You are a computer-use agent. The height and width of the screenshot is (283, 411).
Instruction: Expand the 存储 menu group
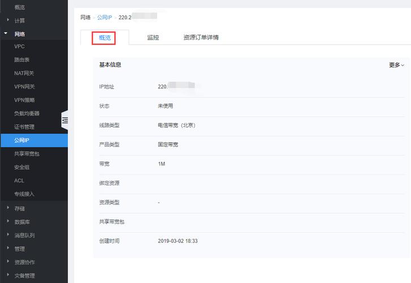8,208
